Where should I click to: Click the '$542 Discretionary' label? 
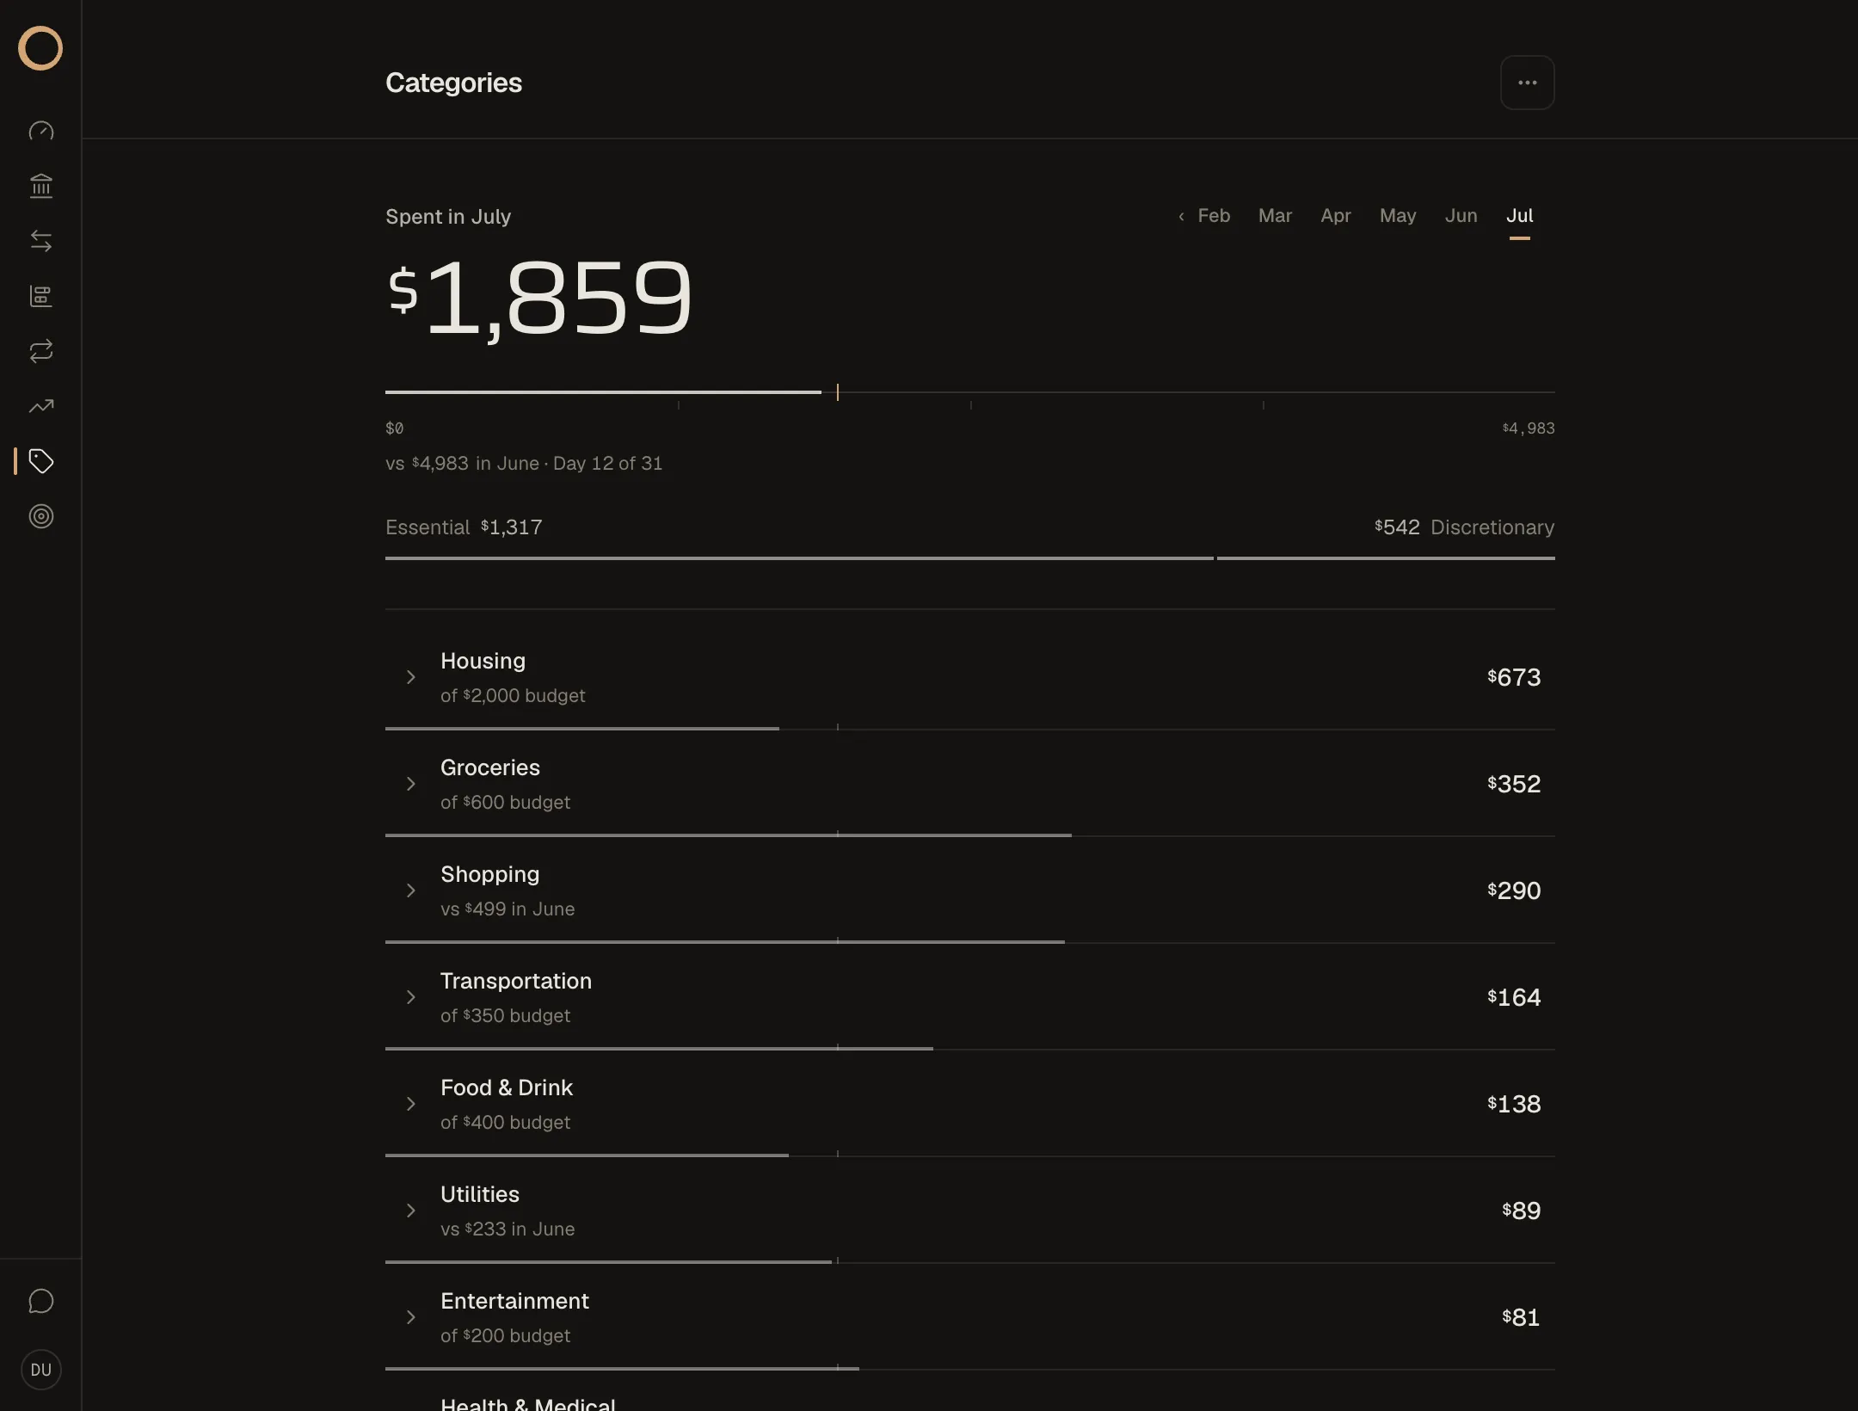tap(1464, 527)
